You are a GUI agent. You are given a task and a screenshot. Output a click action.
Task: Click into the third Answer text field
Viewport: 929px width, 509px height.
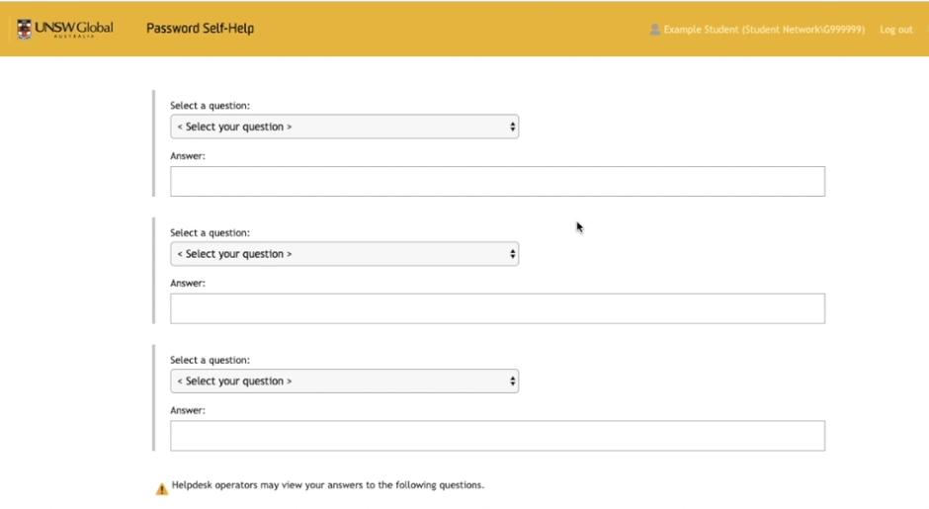point(497,436)
